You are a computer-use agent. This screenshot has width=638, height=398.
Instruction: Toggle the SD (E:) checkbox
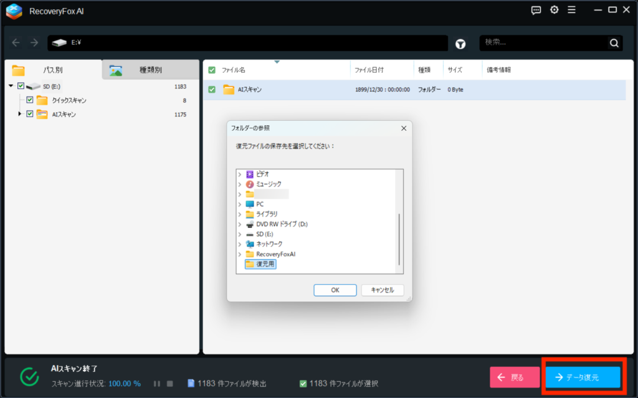click(x=21, y=86)
